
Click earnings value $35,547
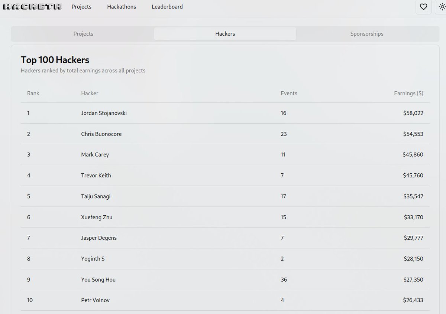[413, 196]
